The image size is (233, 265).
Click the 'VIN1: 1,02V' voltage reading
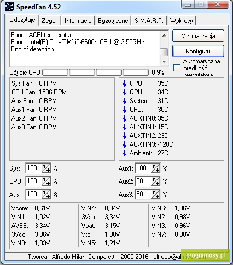(31, 217)
